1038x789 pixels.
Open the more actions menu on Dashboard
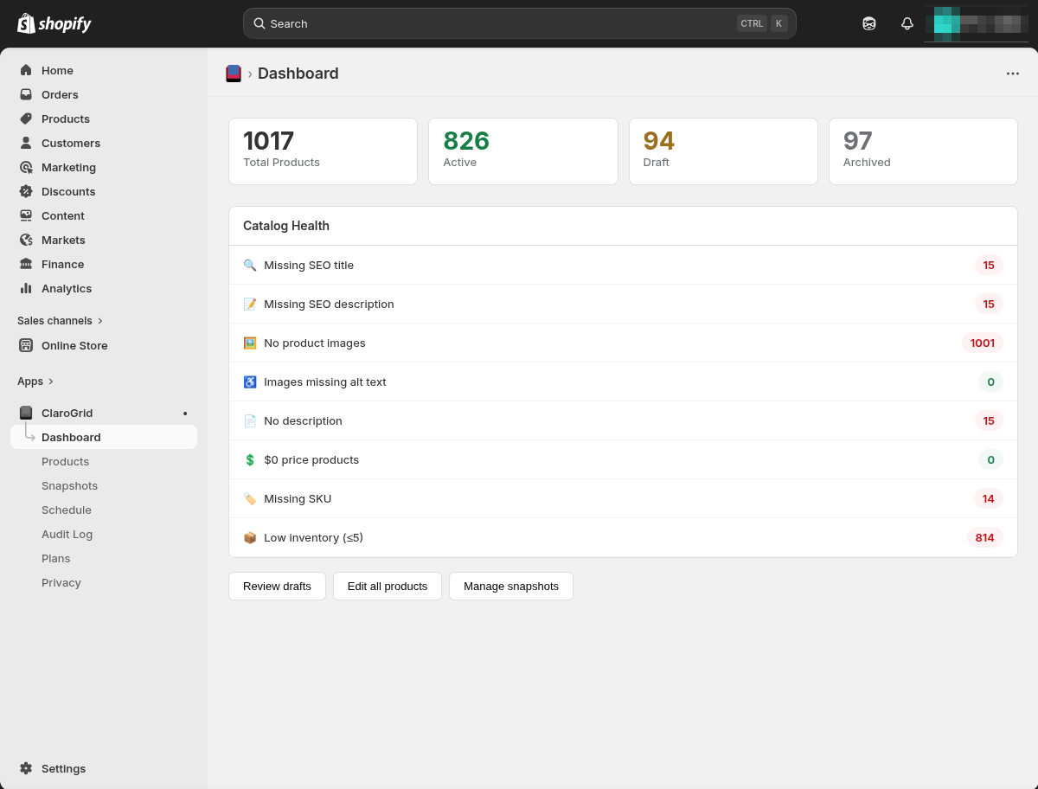tap(1012, 74)
